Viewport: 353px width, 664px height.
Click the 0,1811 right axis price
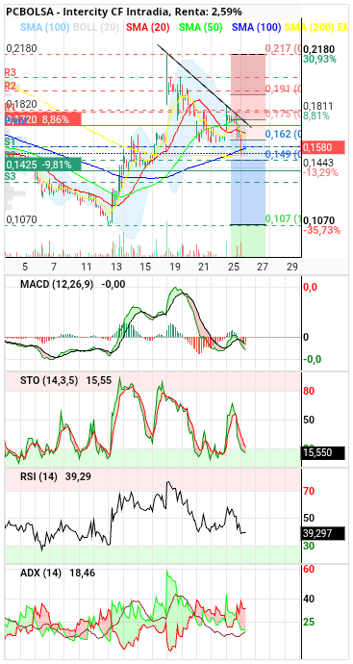pyautogui.click(x=318, y=106)
